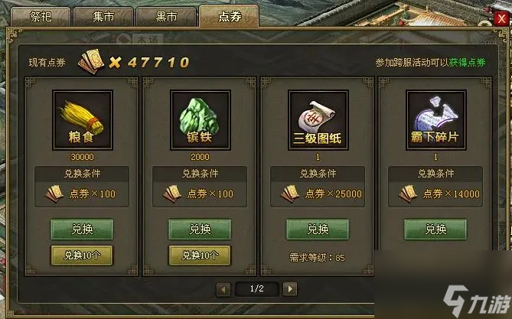This screenshot has height=319, width=512.
Task: Click the voucher icon in 粮食 exchange condition
Action: point(54,194)
